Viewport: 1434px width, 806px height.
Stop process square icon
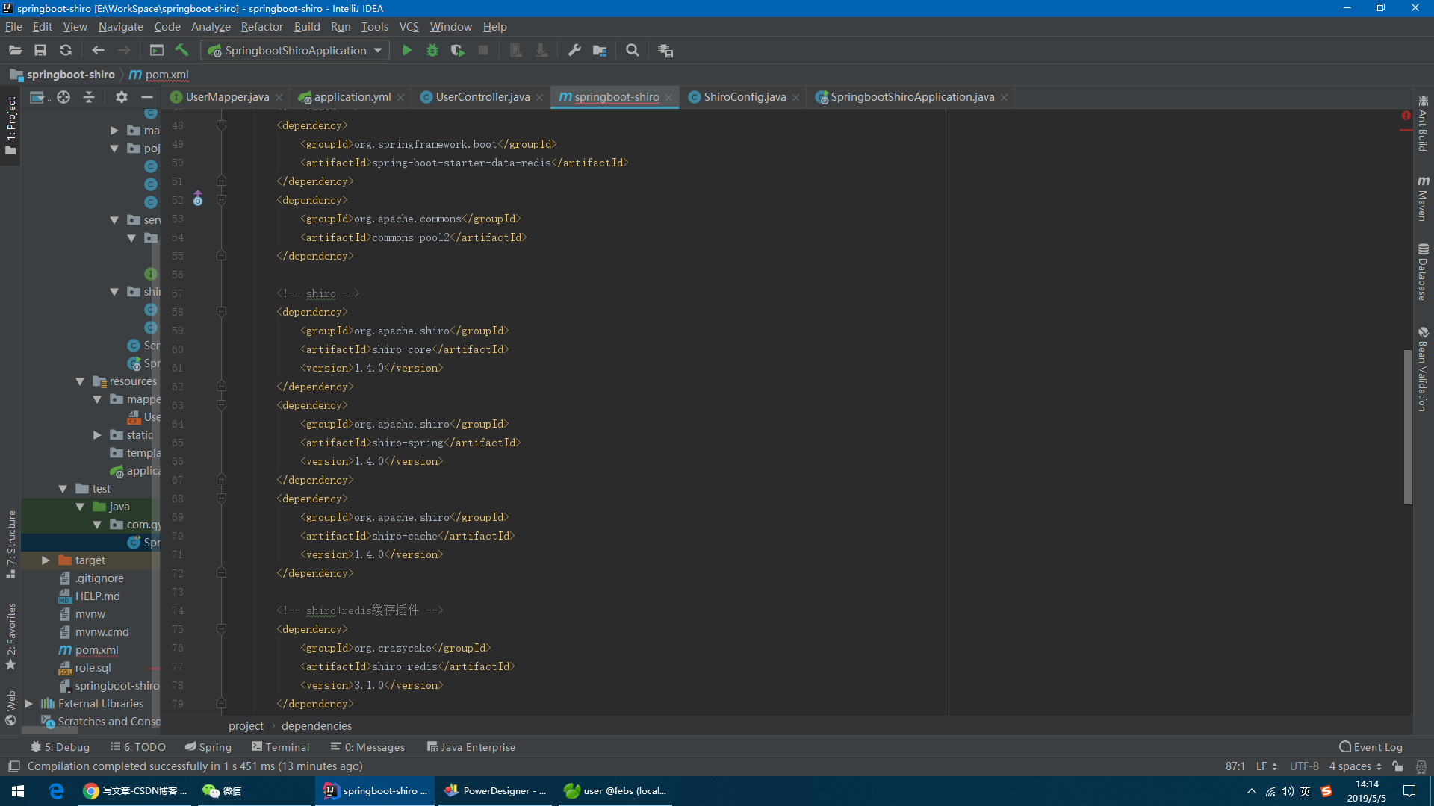coord(483,51)
